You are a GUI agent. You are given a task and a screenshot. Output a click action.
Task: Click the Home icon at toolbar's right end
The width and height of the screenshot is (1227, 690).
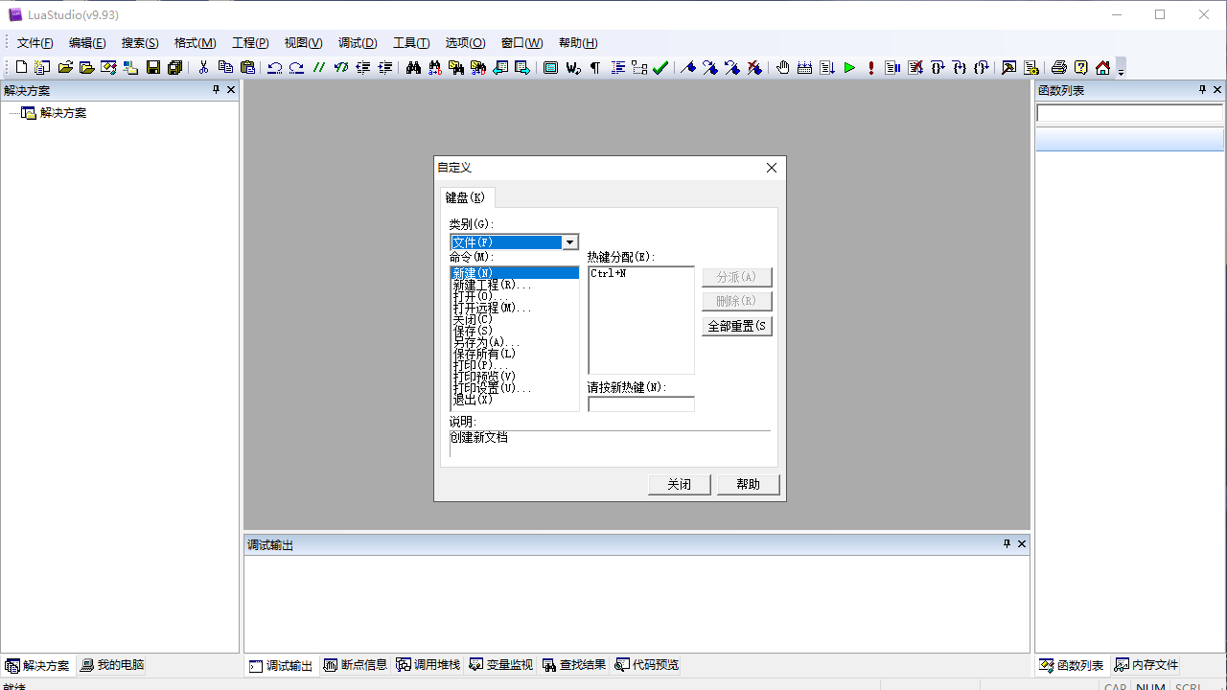click(1102, 67)
